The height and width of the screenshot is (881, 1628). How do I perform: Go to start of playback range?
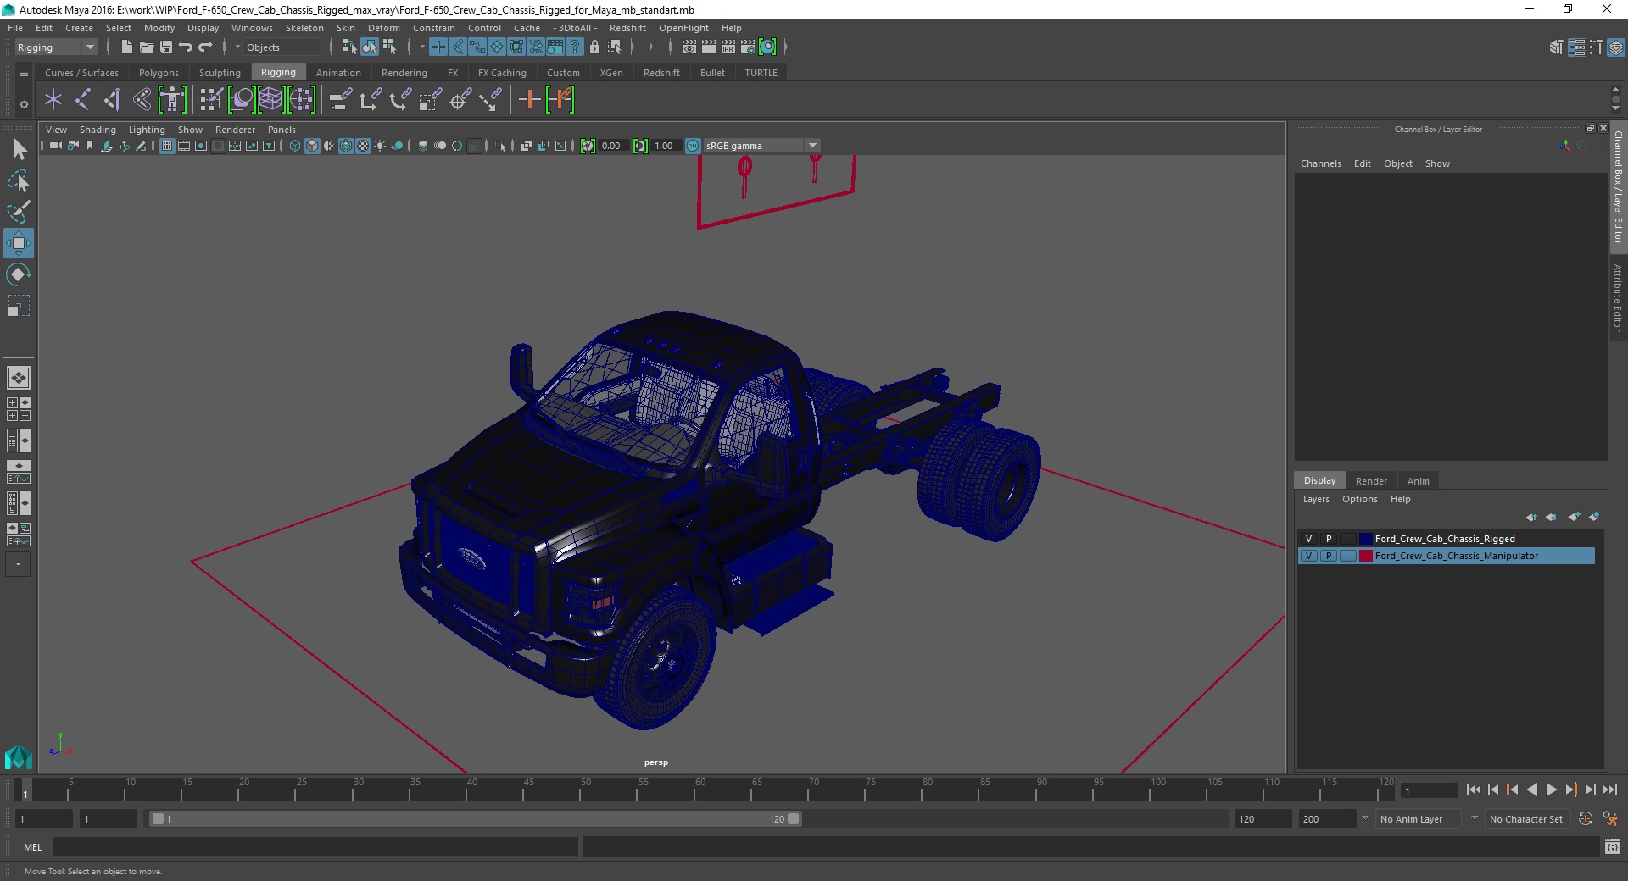click(1473, 790)
